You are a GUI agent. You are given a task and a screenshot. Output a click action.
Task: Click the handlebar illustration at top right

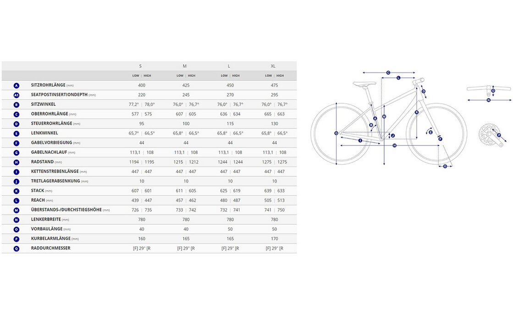[x=489, y=88]
